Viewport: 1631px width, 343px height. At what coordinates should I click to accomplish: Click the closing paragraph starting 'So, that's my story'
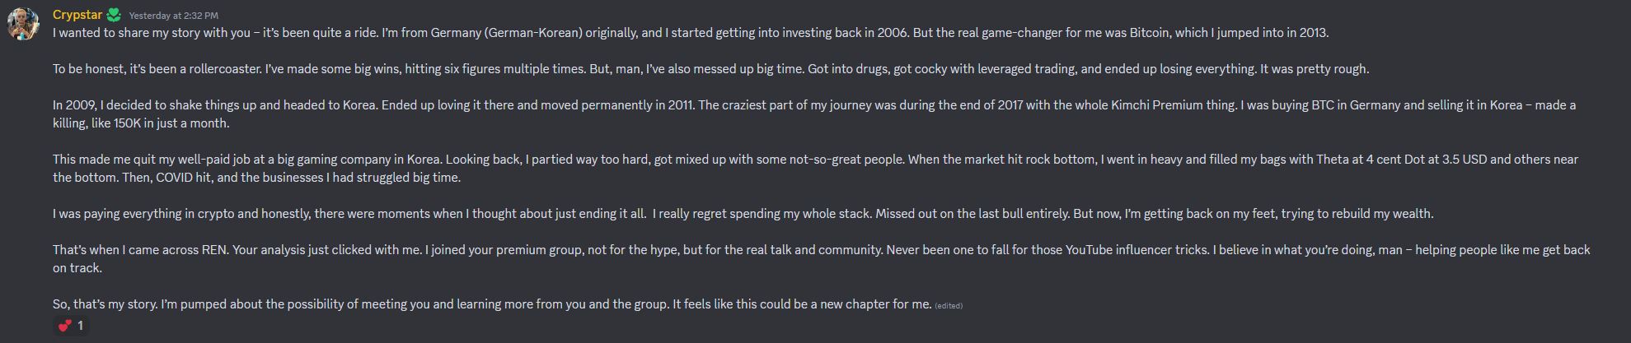[x=492, y=304]
